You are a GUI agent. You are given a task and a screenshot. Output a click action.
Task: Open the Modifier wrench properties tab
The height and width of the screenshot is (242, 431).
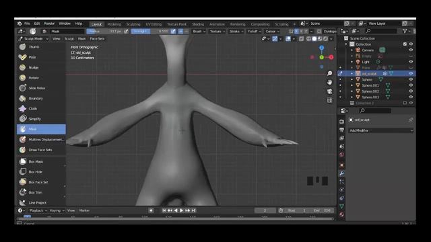[341, 173]
